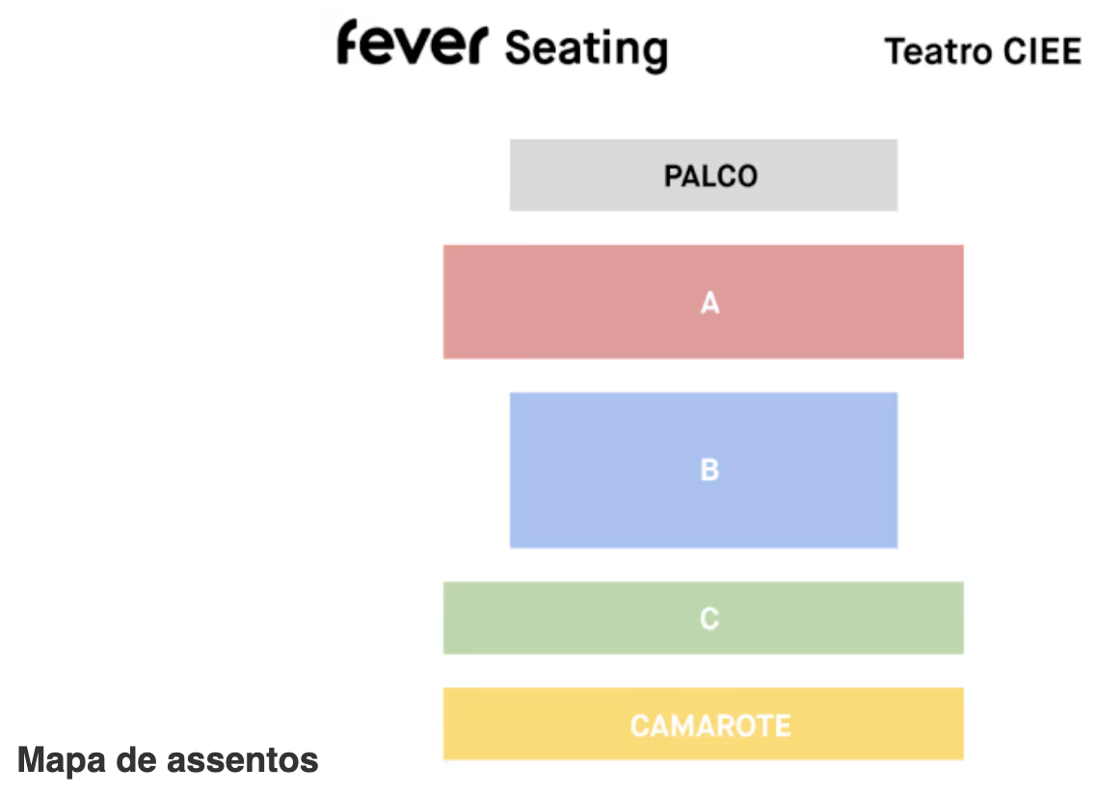This screenshot has height=794, width=1097.
Task: Click the Mapa de assentos heading
Action: point(169,760)
